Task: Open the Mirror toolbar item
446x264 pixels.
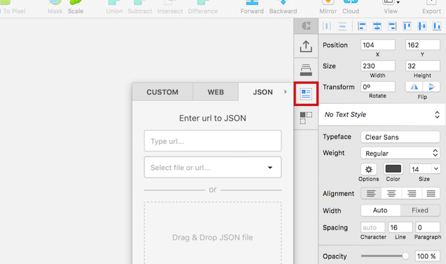Action: (328, 3)
